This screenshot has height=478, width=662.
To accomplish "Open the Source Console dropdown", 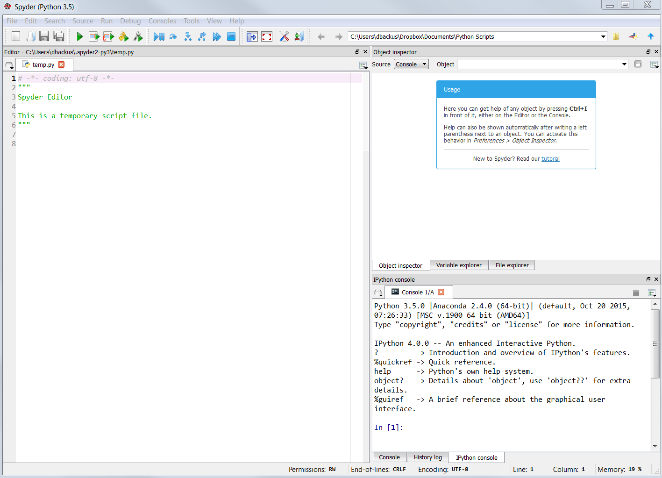I will (411, 64).
